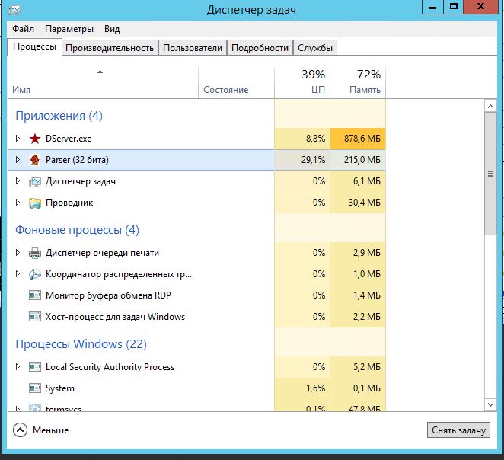Maximize the Диспетчер задач window
The width and height of the screenshot is (504, 460).
(x=454, y=7)
